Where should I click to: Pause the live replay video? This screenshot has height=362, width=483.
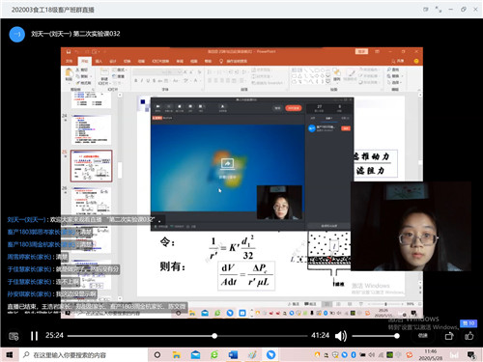coord(34,336)
